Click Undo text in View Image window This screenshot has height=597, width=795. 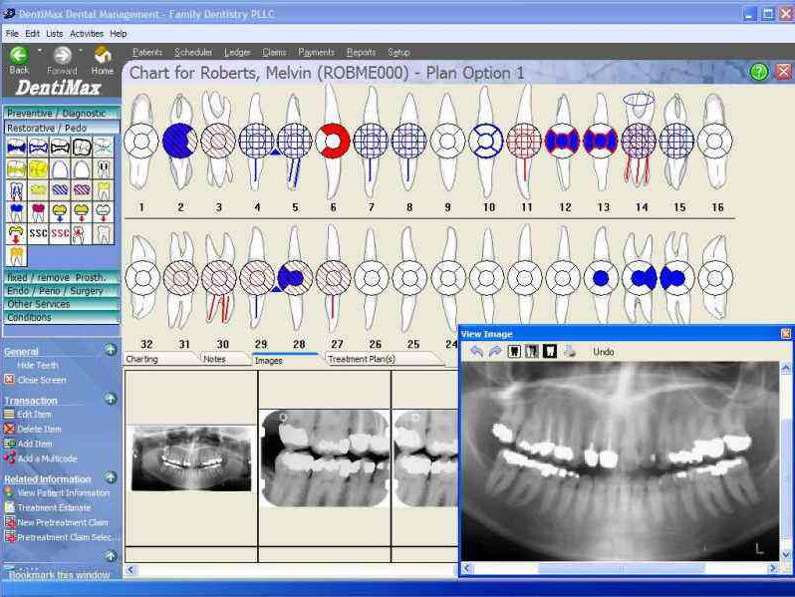[604, 352]
